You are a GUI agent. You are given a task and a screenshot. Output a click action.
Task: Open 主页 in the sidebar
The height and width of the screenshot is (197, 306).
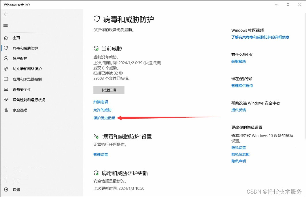coord(16,38)
